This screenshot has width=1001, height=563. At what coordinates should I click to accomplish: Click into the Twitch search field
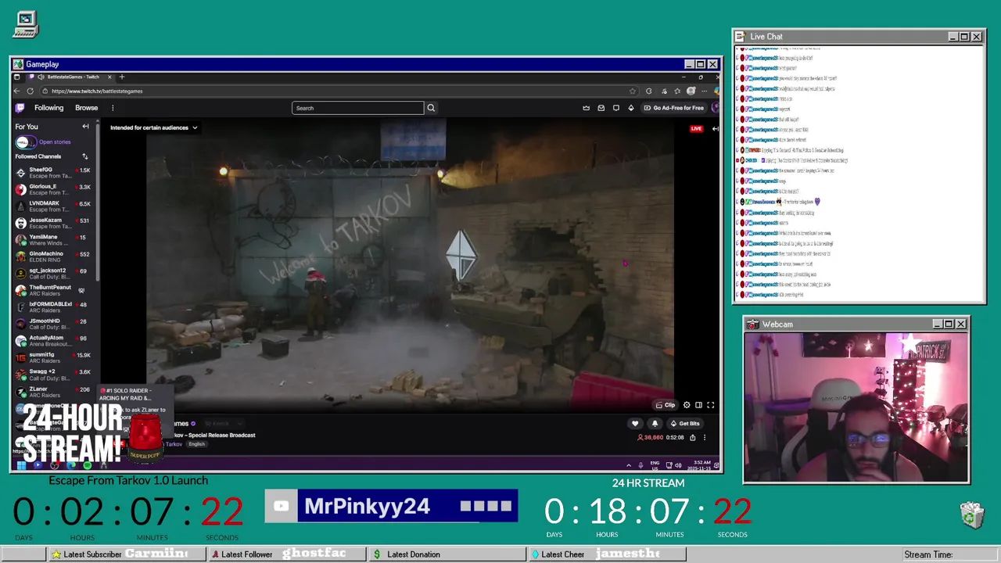[x=357, y=108]
